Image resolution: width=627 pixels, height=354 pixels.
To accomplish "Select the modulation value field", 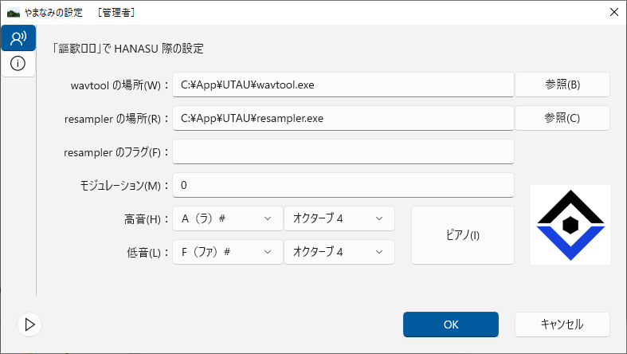I will click(343, 185).
